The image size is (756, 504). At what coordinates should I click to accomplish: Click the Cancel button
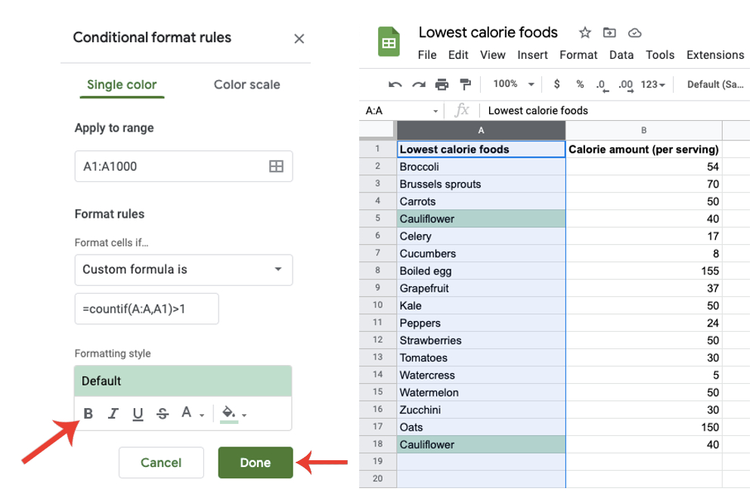tap(161, 462)
